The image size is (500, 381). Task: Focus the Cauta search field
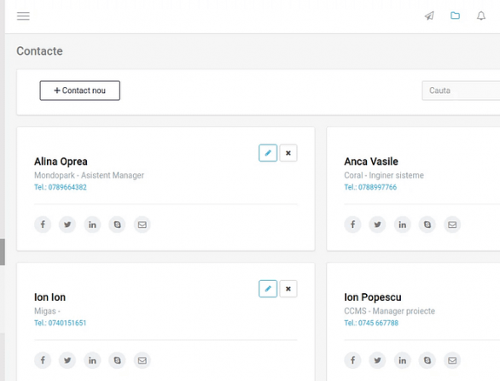tap(461, 91)
